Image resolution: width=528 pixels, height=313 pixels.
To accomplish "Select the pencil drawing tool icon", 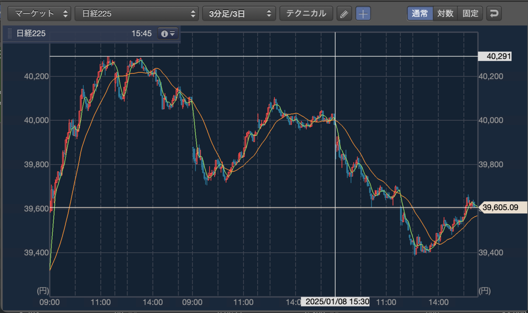I will [345, 14].
